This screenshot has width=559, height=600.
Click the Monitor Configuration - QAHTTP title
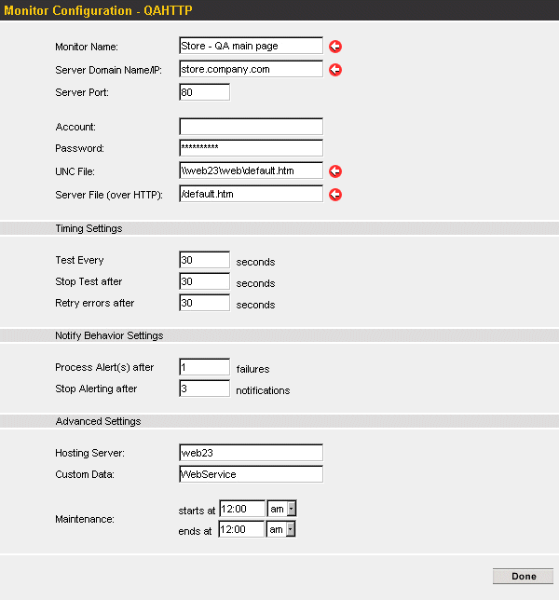pos(98,10)
